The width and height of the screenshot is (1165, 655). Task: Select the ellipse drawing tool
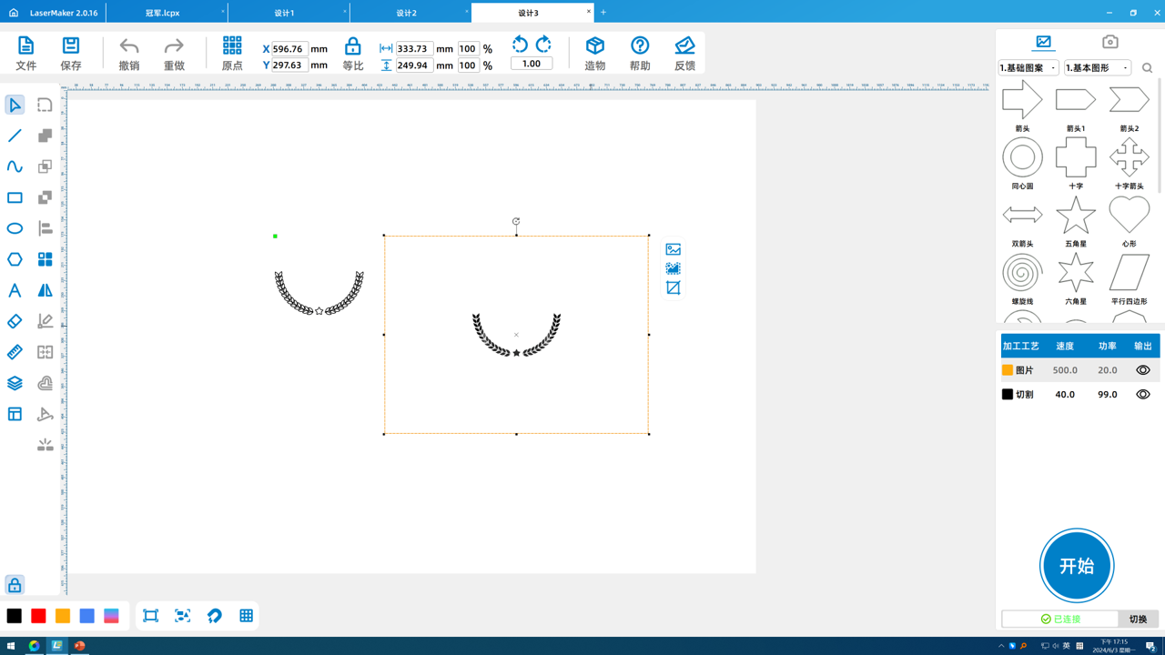pyautogui.click(x=15, y=228)
